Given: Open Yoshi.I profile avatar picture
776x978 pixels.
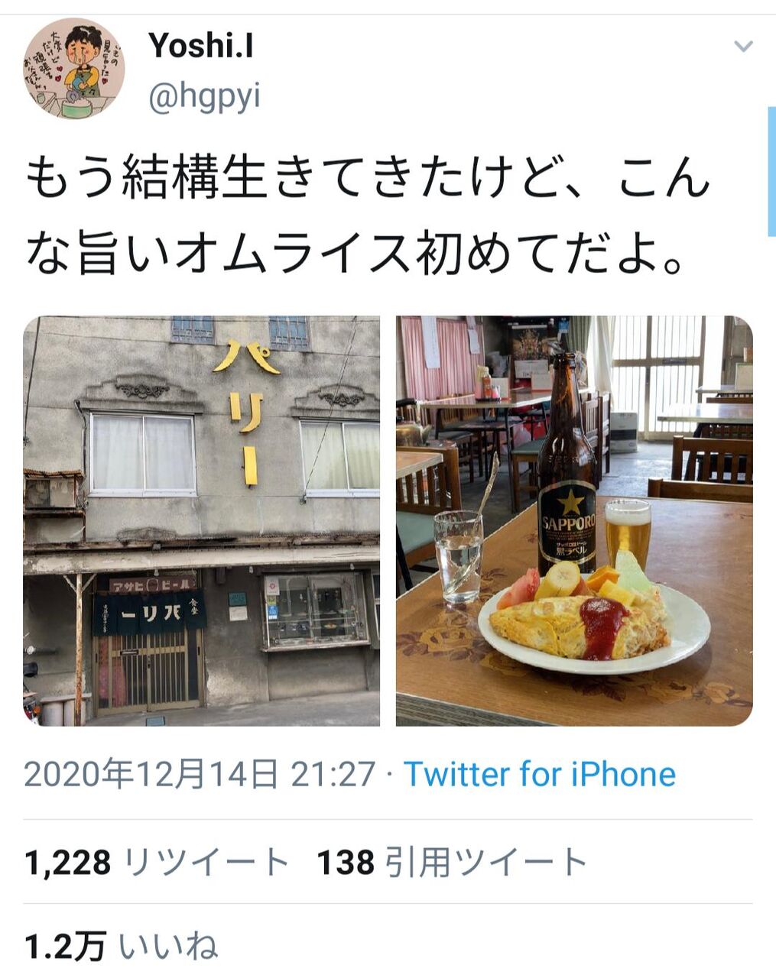Looking at the screenshot, I should tap(74, 69).
